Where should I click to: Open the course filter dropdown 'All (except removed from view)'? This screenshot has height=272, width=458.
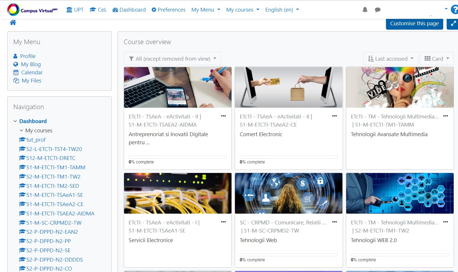(x=173, y=59)
